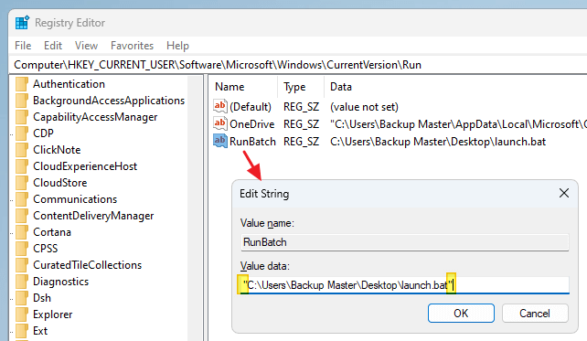Select the Diagnostics key label
587x341 pixels.
click(x=60, y=282)
